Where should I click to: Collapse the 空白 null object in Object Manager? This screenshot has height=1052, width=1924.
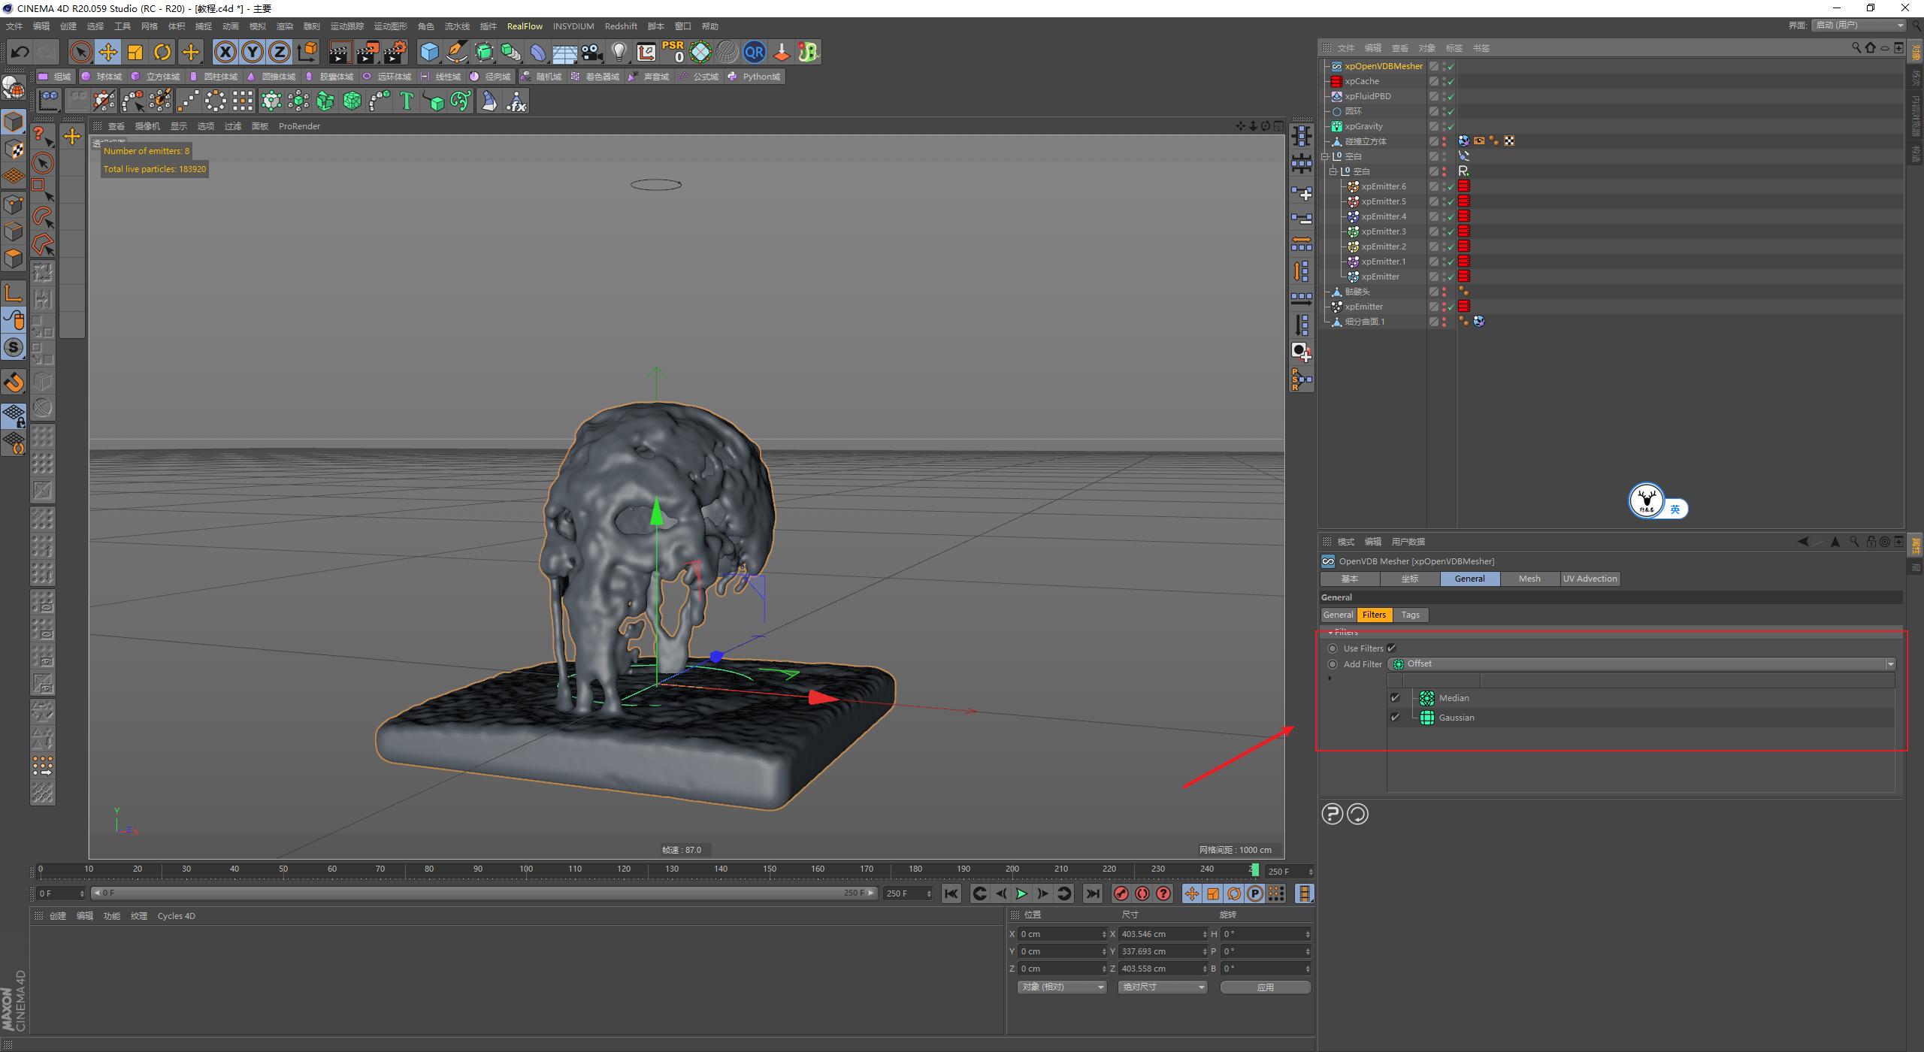tap(1326, 156)
